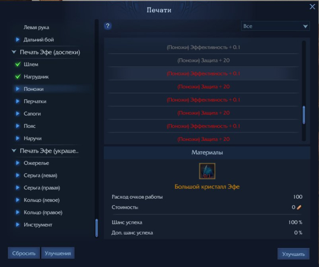Viewport: 319px width, 267px height.
Task: Collapse the Печать Эфе (доспехи) section
Action: coord(14,52)
